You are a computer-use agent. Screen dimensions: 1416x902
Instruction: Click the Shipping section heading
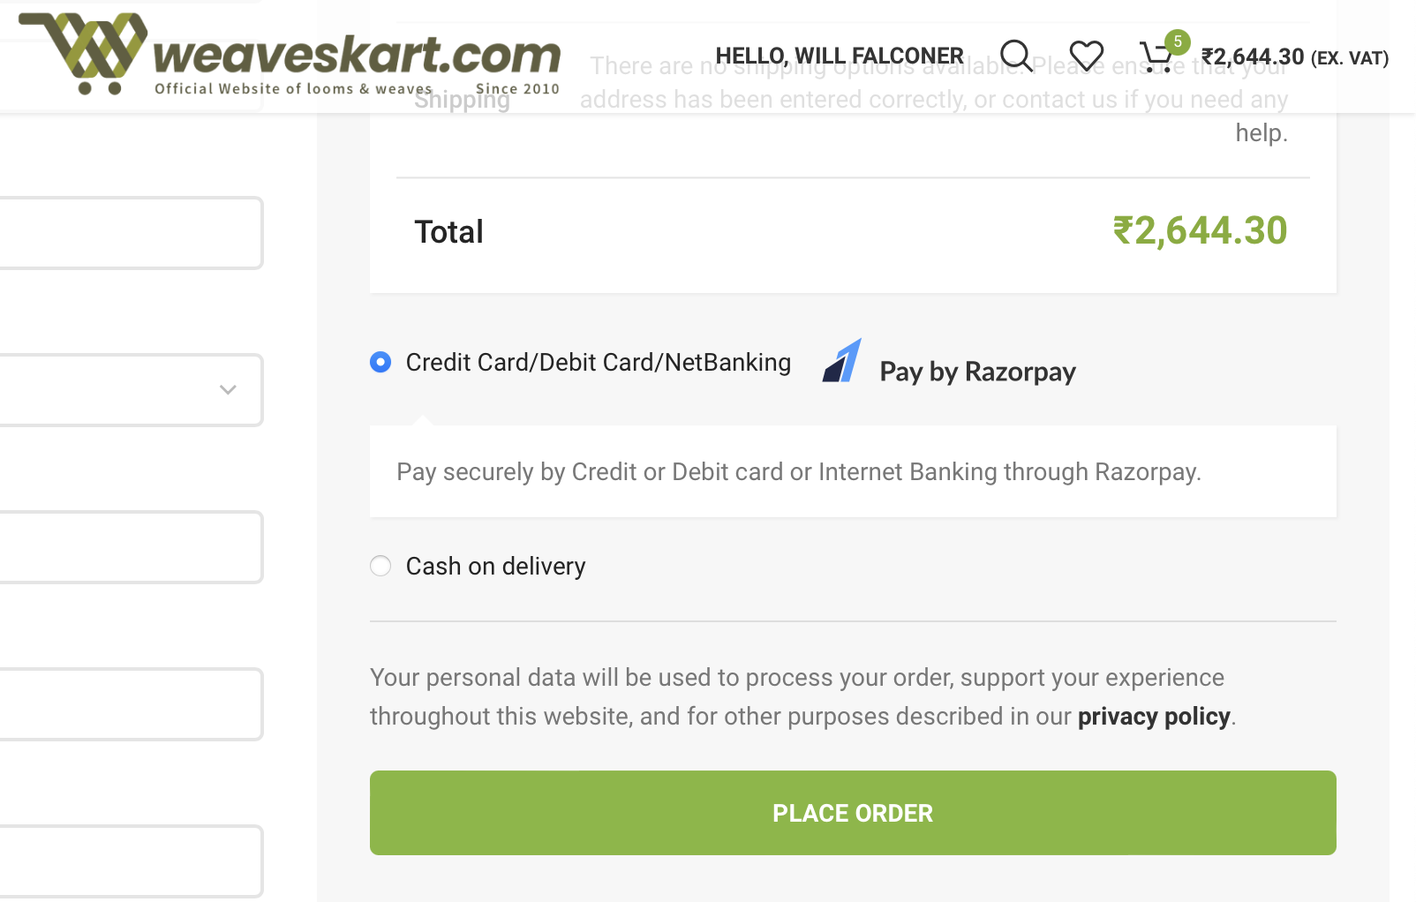tap(462, 100)
